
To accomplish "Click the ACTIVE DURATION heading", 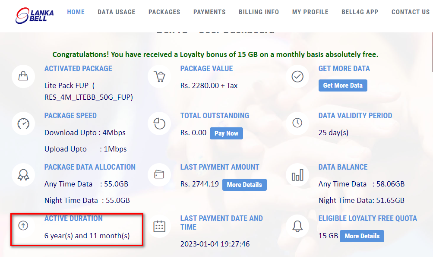I will point(73,218).
